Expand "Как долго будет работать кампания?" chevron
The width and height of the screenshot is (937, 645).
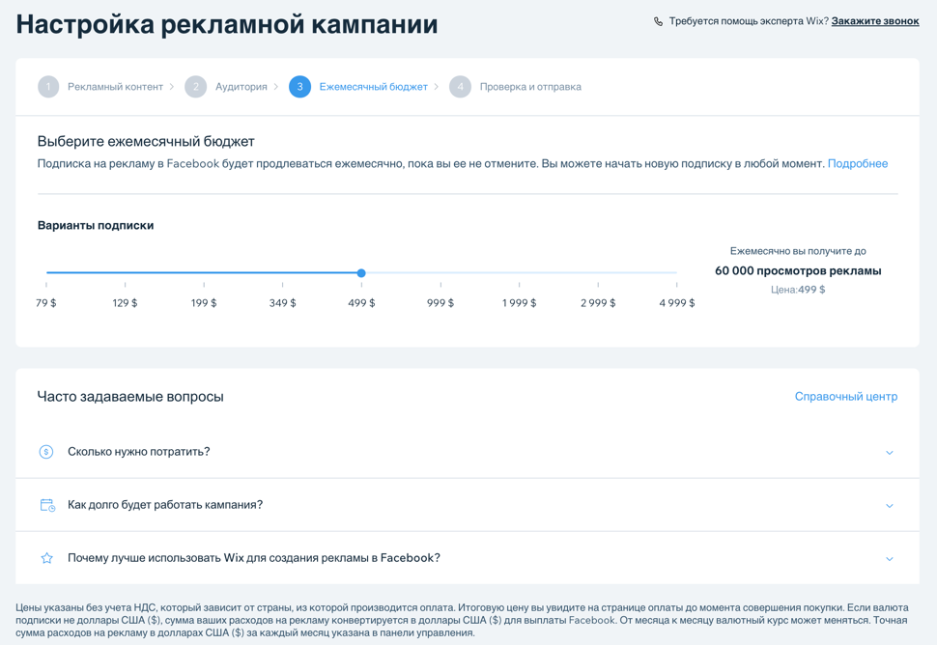890,506
